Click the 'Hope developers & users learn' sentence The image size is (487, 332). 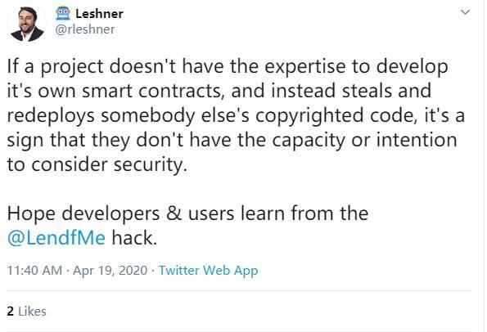click(187, 213)
